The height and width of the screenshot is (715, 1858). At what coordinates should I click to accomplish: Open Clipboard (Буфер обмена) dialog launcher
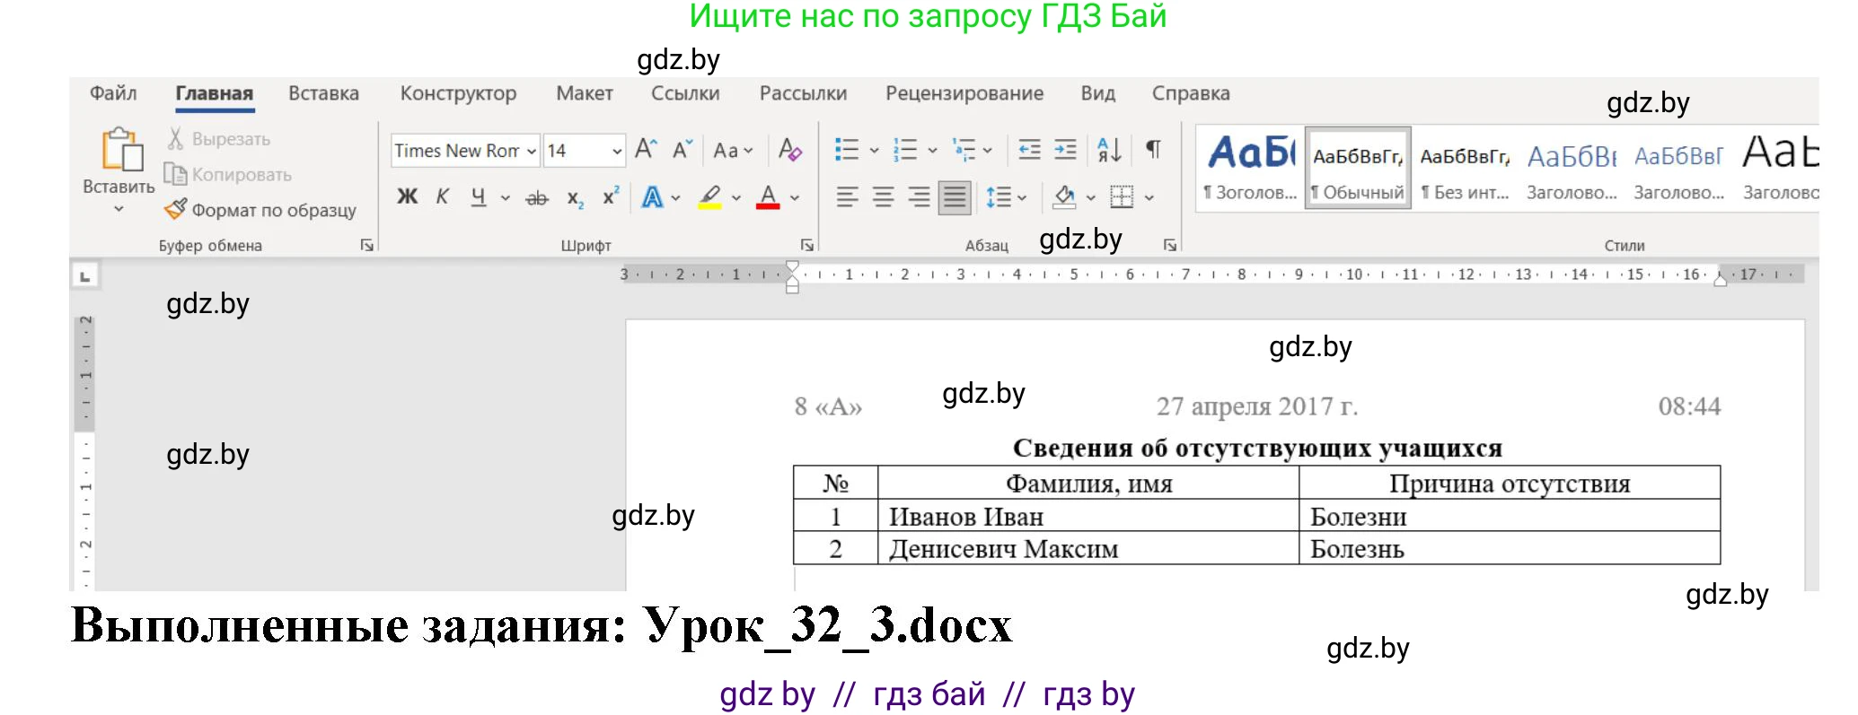coord(366,245)
